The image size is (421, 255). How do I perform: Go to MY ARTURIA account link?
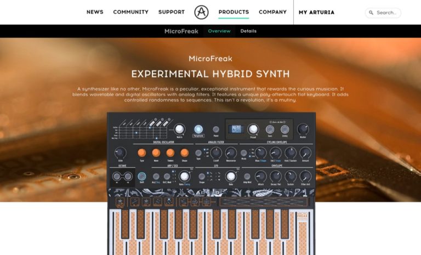(x=316, y=13)
